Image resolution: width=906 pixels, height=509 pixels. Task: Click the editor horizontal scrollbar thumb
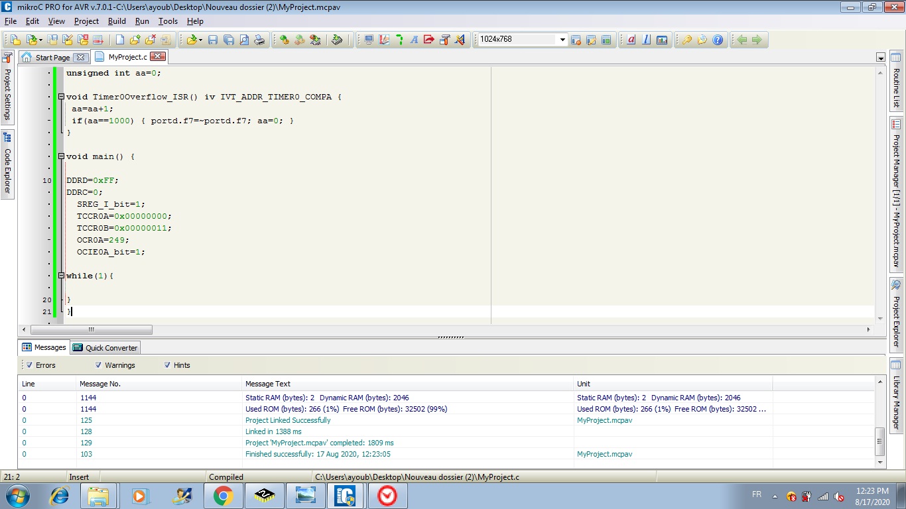[x=92, y=329]
